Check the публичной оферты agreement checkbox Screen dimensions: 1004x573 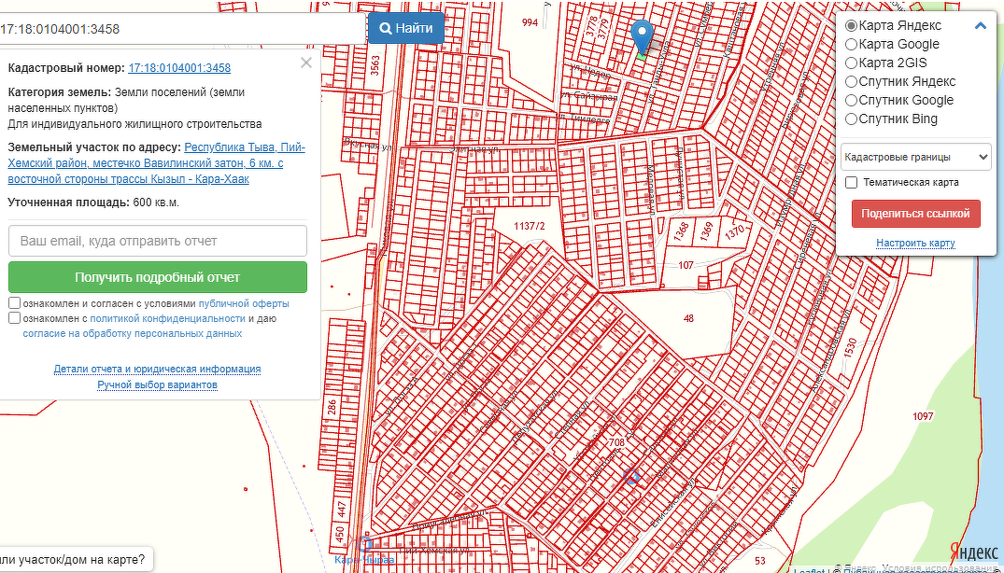[15, 303]
